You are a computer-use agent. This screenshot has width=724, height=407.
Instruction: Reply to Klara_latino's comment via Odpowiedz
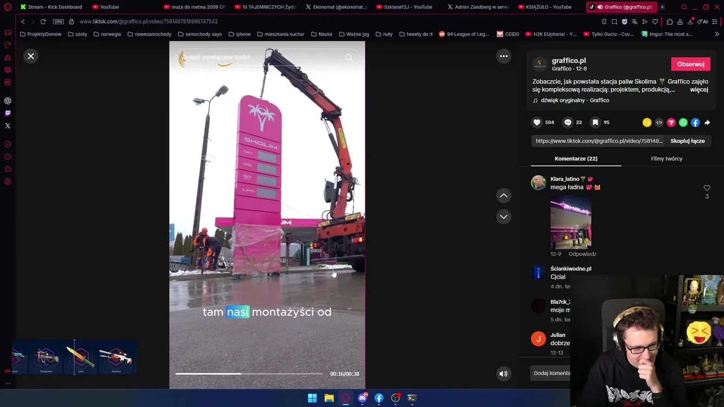point(582,254)
